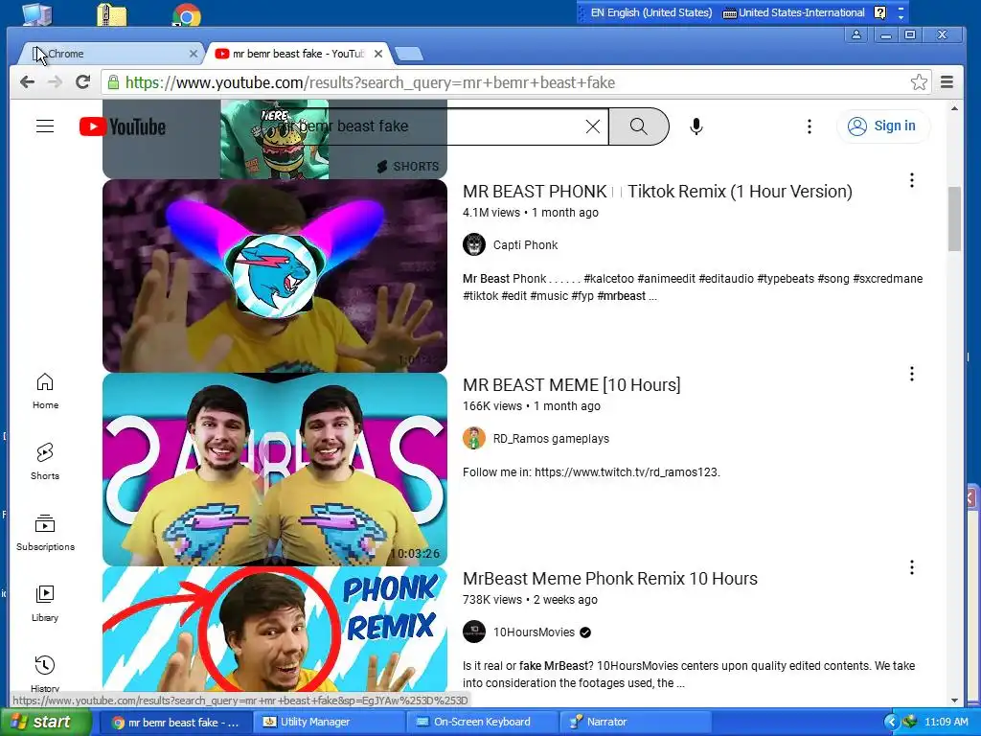The height and width of the screenshot is (736, 981).
Task: Switch to Utility Manager taskbar item
Action: pos(330,723)
